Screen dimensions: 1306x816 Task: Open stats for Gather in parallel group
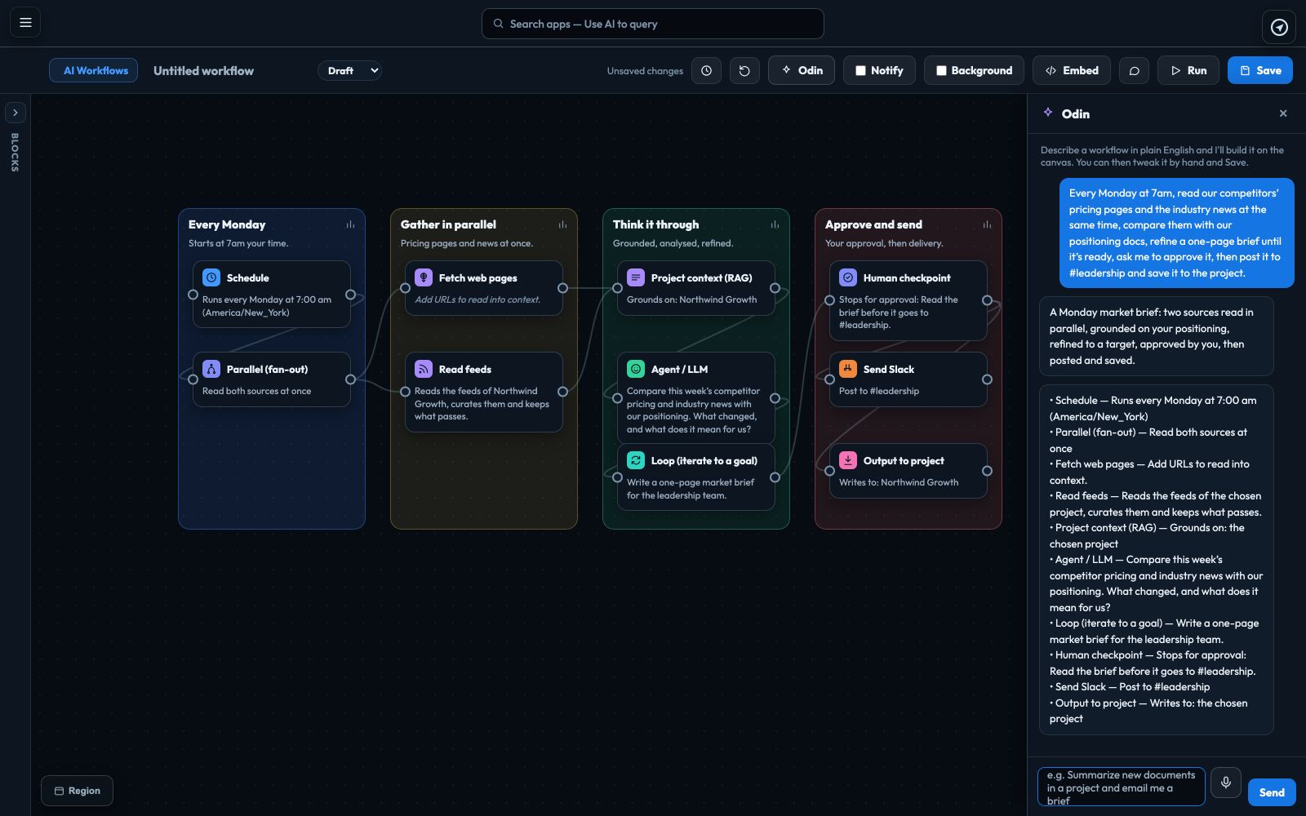pos(562,224)
